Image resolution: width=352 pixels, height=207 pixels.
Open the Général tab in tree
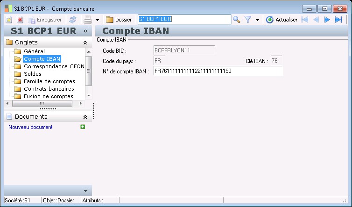(34, 51)
